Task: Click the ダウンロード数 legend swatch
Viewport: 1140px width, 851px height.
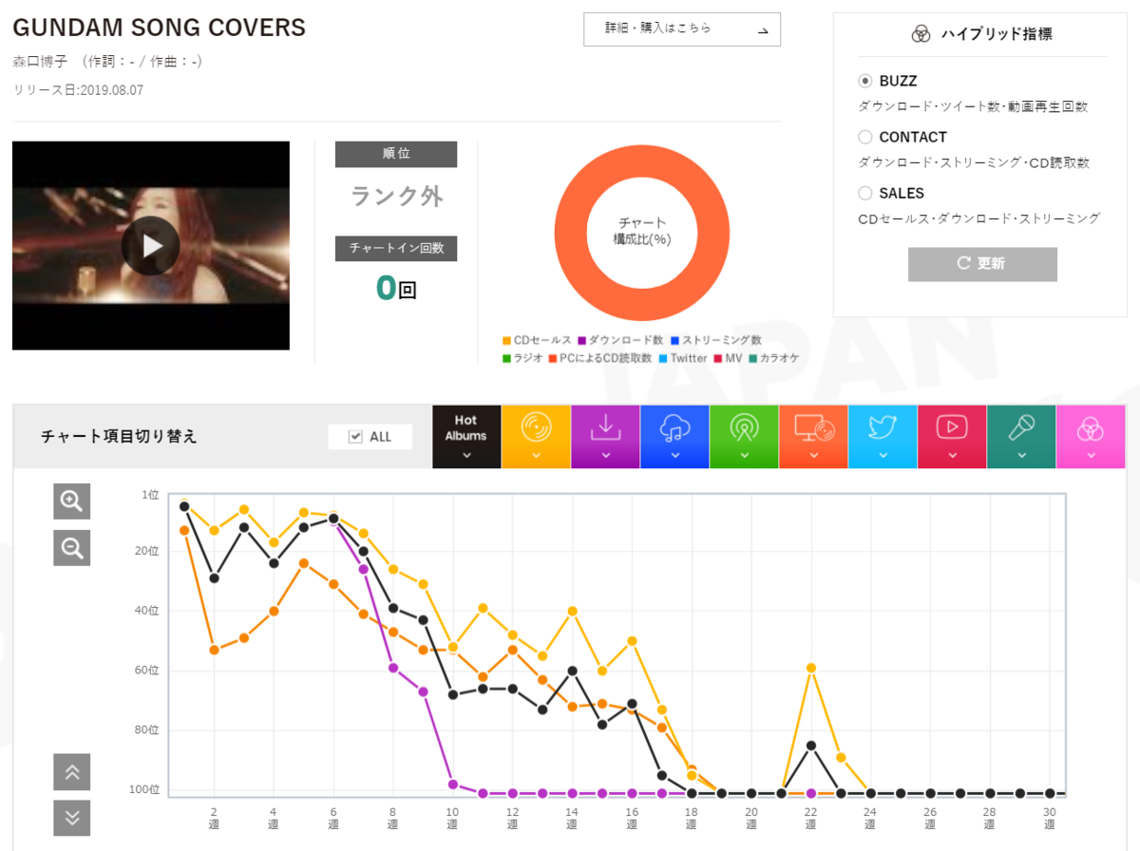Action: 581,340
